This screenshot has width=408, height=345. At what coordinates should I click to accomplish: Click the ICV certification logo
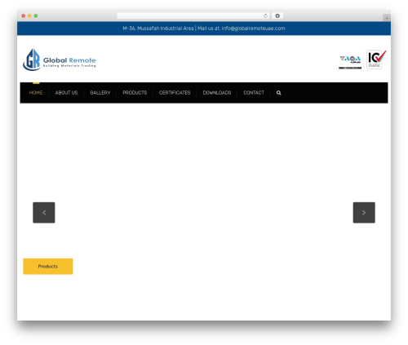[x=376, y=60]
